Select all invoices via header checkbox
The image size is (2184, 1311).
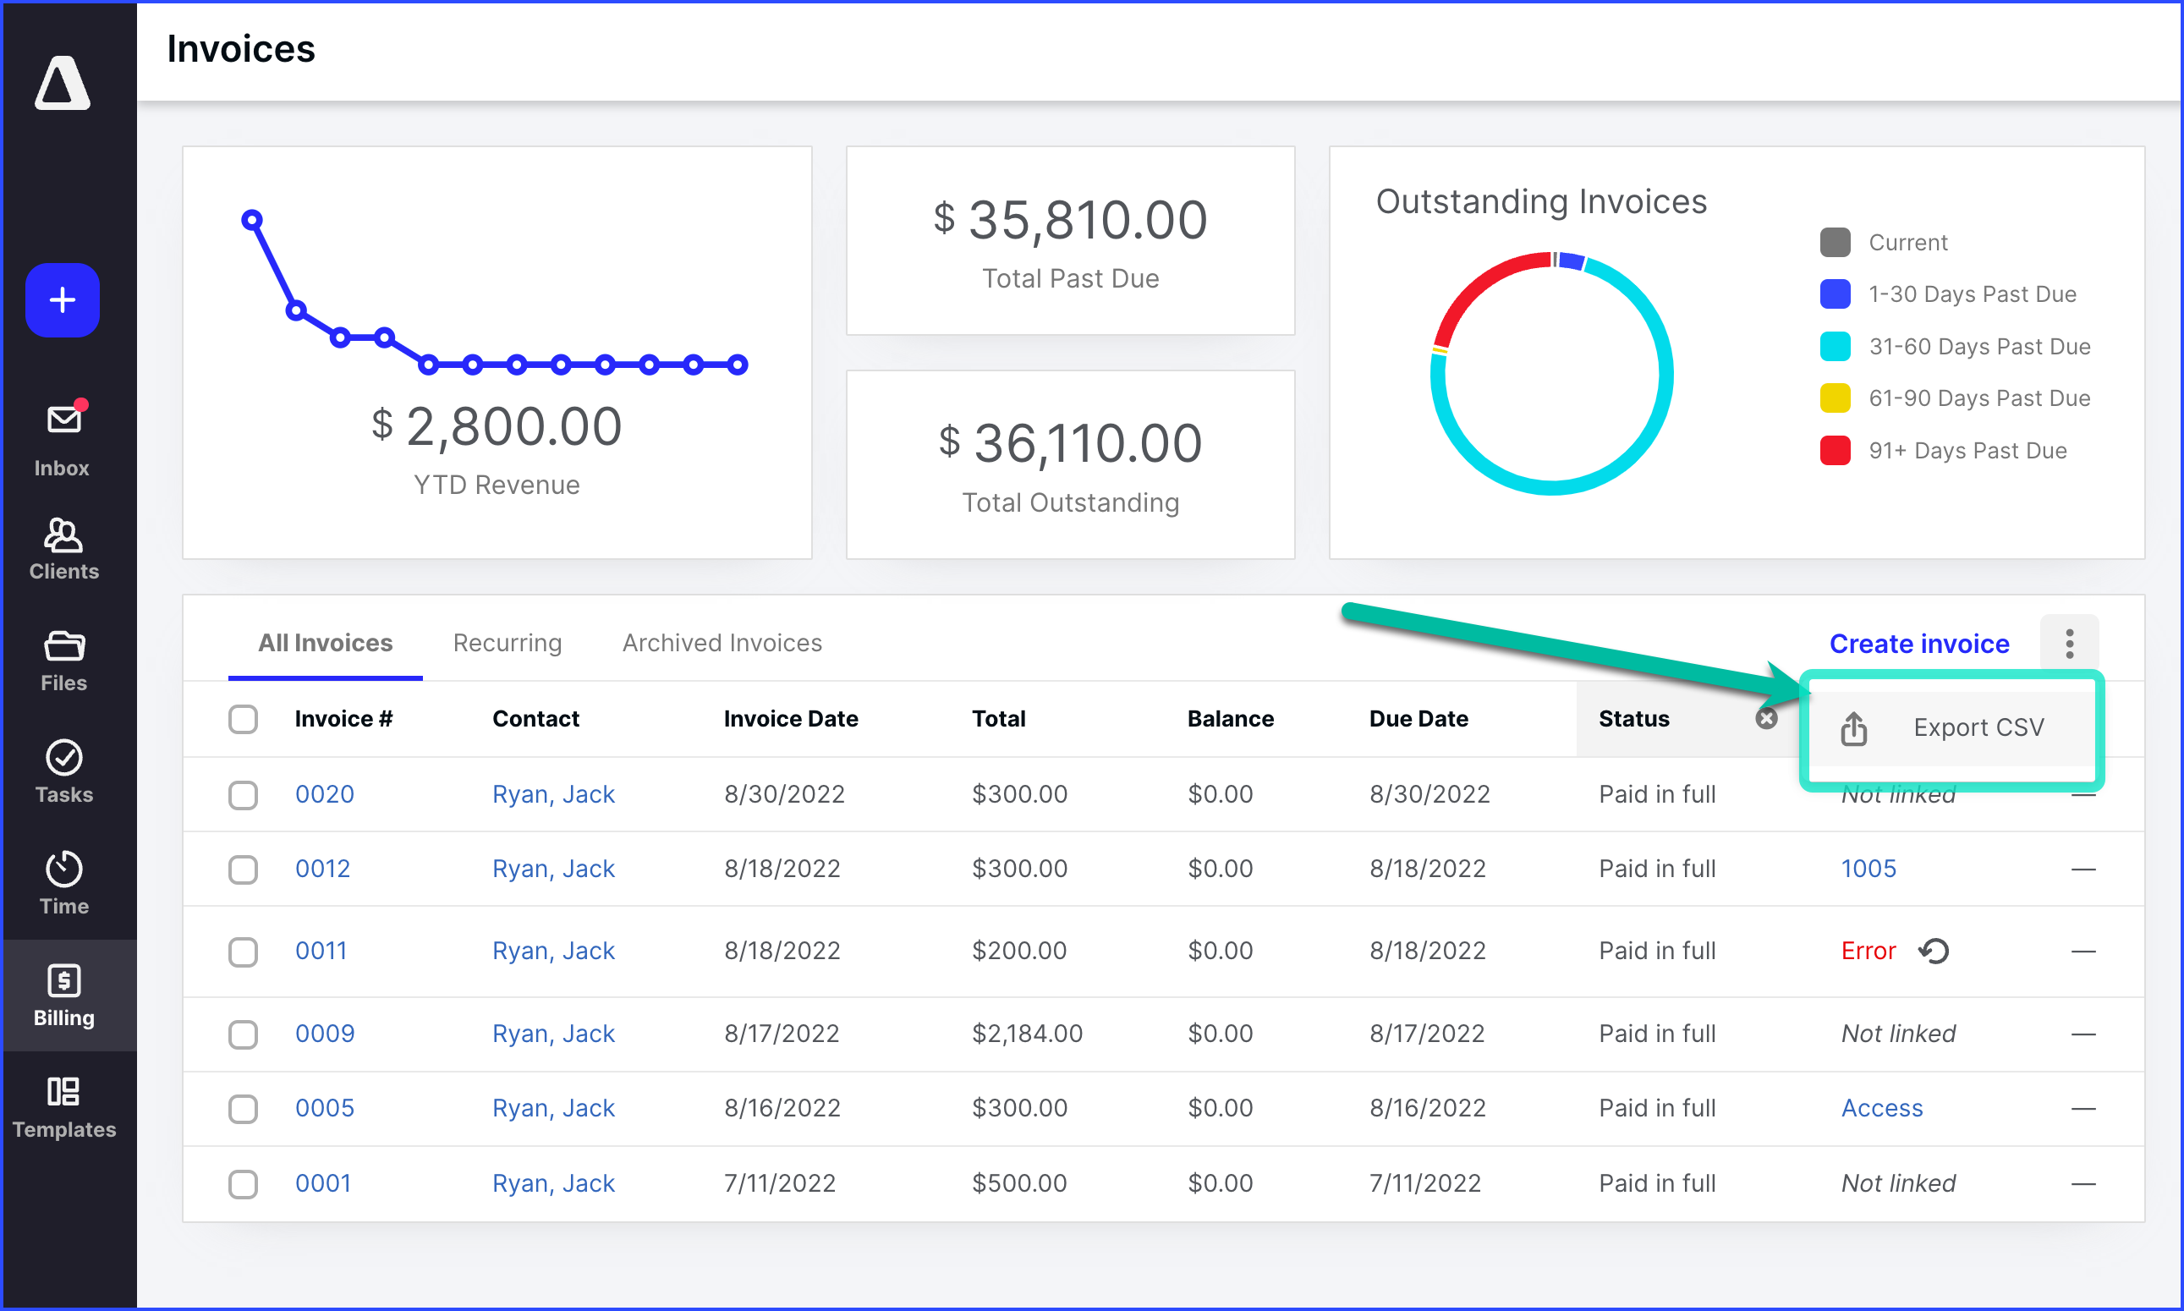pos(242,718)
